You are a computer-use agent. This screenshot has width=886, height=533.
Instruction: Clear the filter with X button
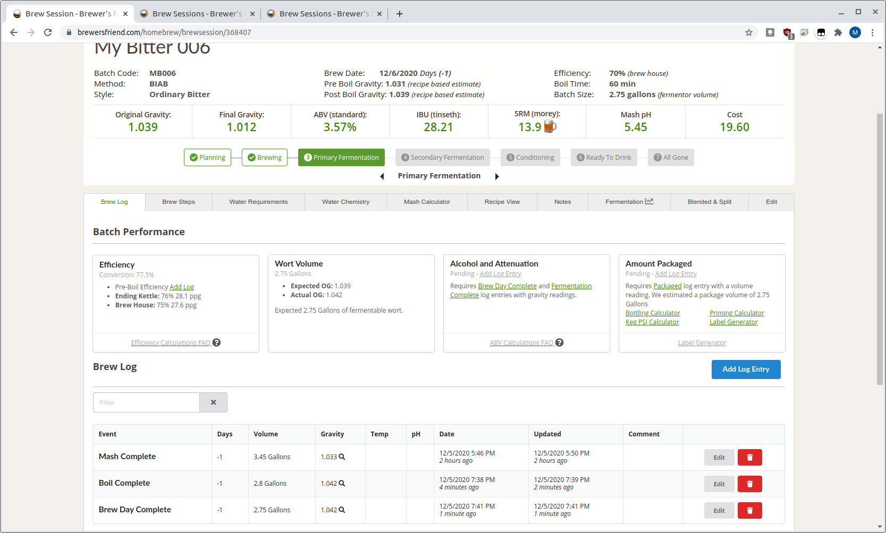coord(213,402)
